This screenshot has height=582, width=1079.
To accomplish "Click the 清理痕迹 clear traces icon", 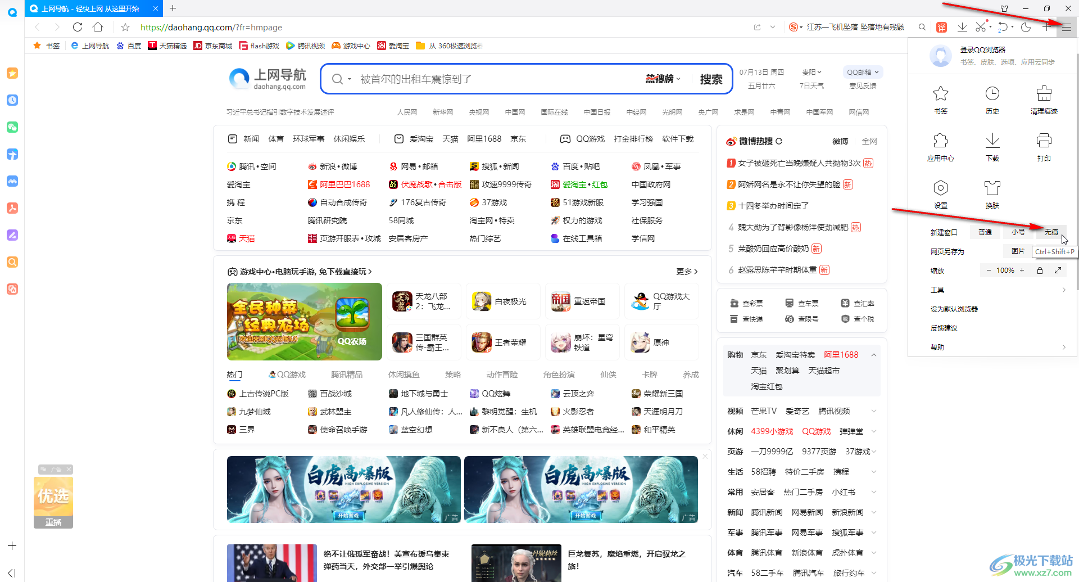I will [1044, 100].
